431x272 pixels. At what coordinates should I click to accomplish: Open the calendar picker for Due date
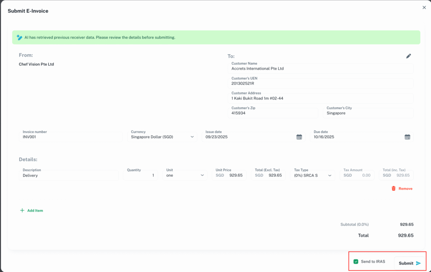click(407, 136)
